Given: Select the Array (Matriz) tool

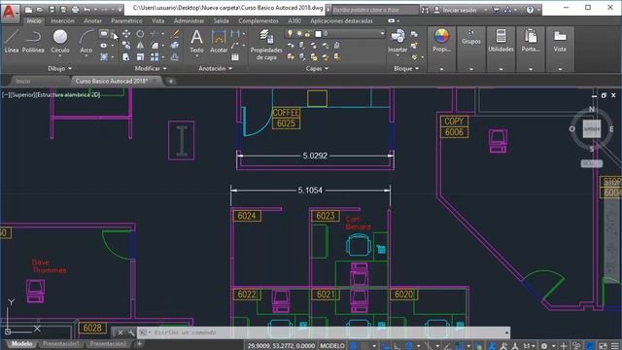Looking at the screenshot, I should coord(155,57).
